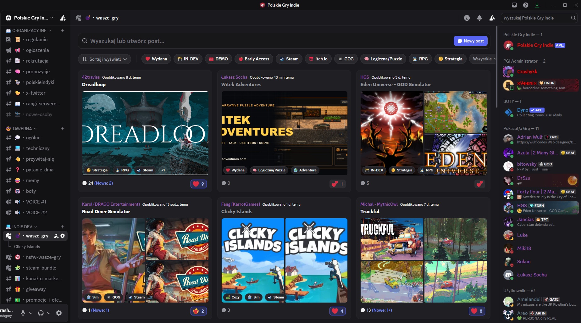
Task: Toggle the Wydana tag filter
Action: [156, 59]
